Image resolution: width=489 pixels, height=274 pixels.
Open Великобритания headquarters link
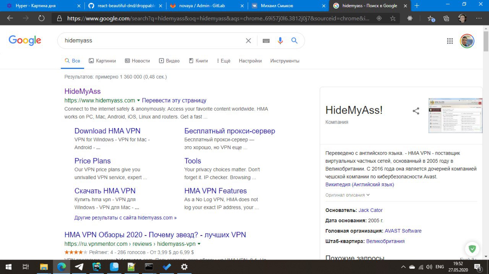[385, 241]
